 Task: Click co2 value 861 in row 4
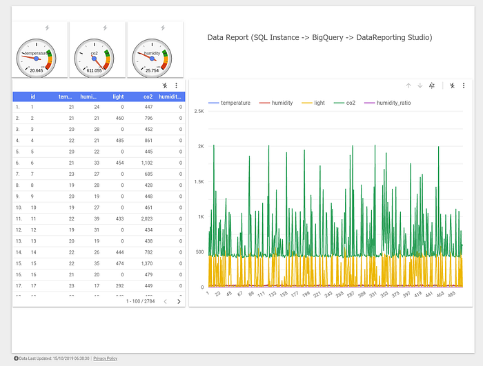[x=148, y=141]
